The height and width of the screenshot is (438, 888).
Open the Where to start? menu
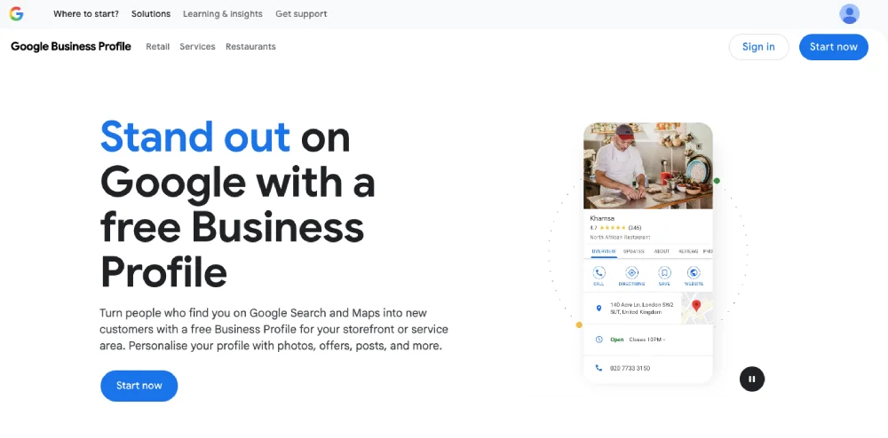click(86, 14)
